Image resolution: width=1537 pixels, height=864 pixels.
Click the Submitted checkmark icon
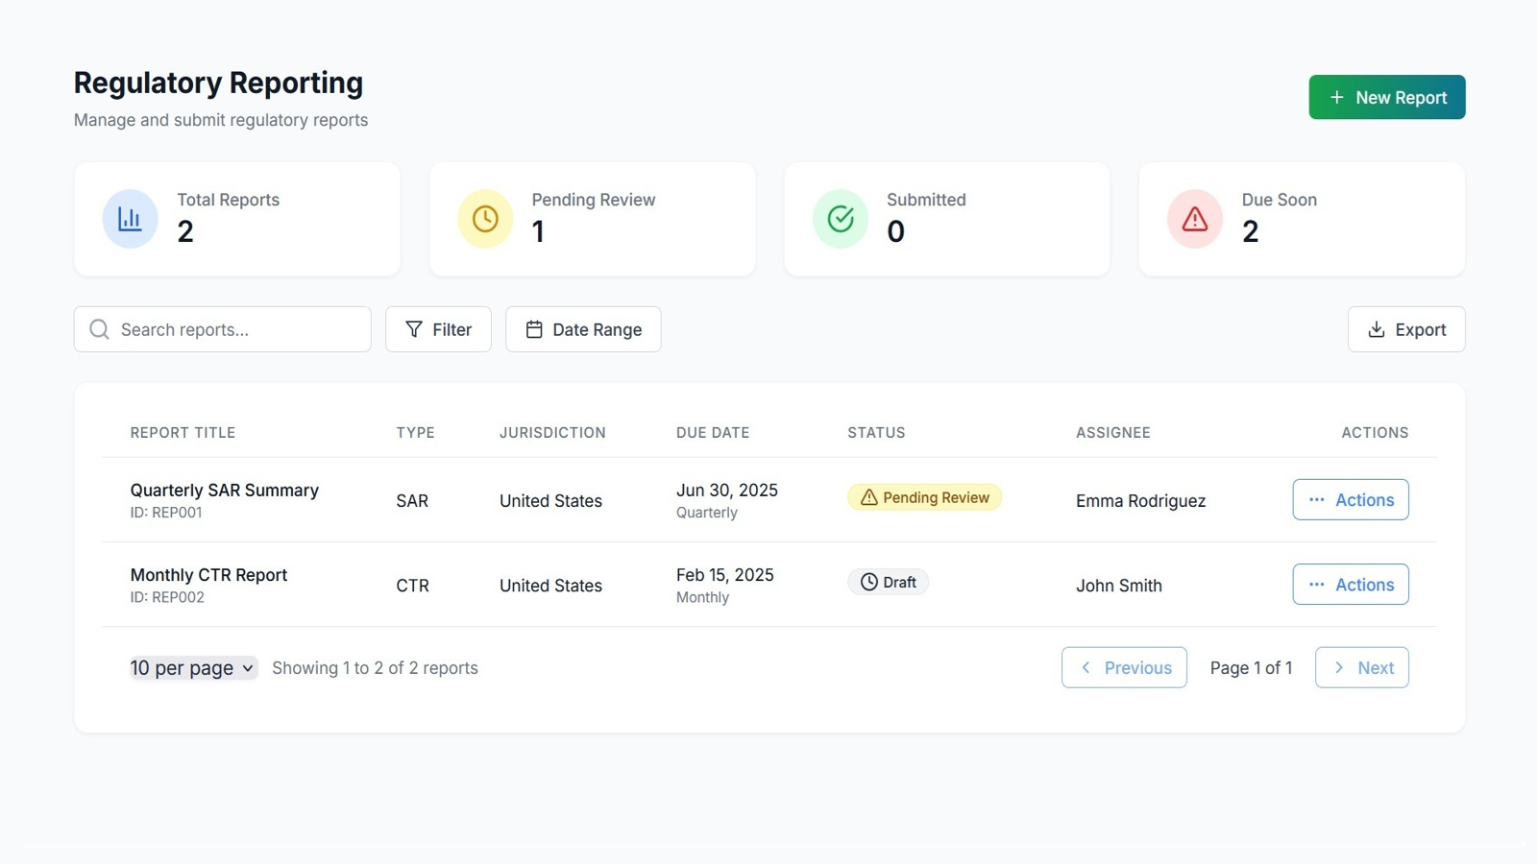coord(840,218)
